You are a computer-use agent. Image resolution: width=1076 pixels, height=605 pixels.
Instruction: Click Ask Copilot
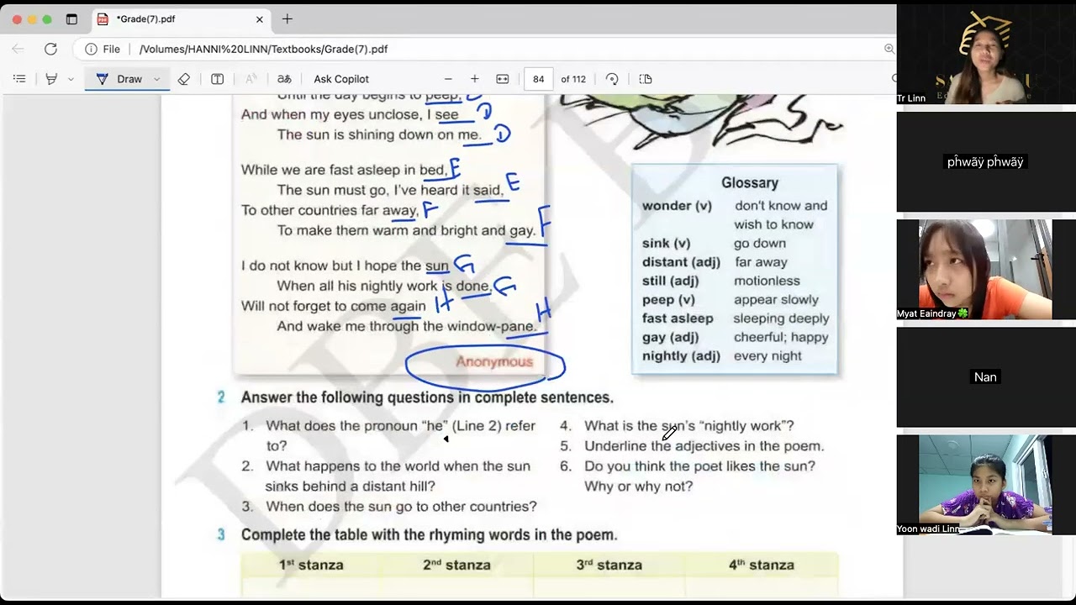click(341, 79)
